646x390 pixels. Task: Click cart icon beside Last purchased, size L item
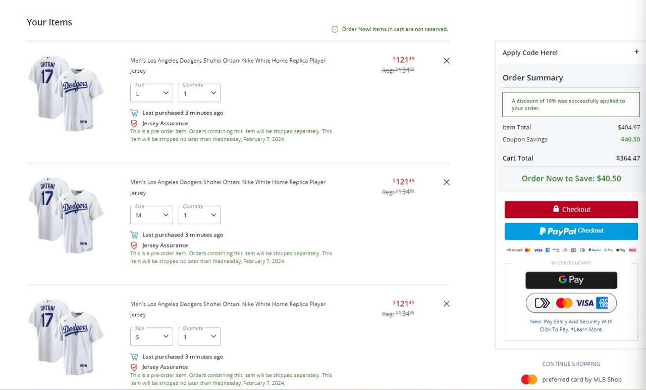coord(134,113)
